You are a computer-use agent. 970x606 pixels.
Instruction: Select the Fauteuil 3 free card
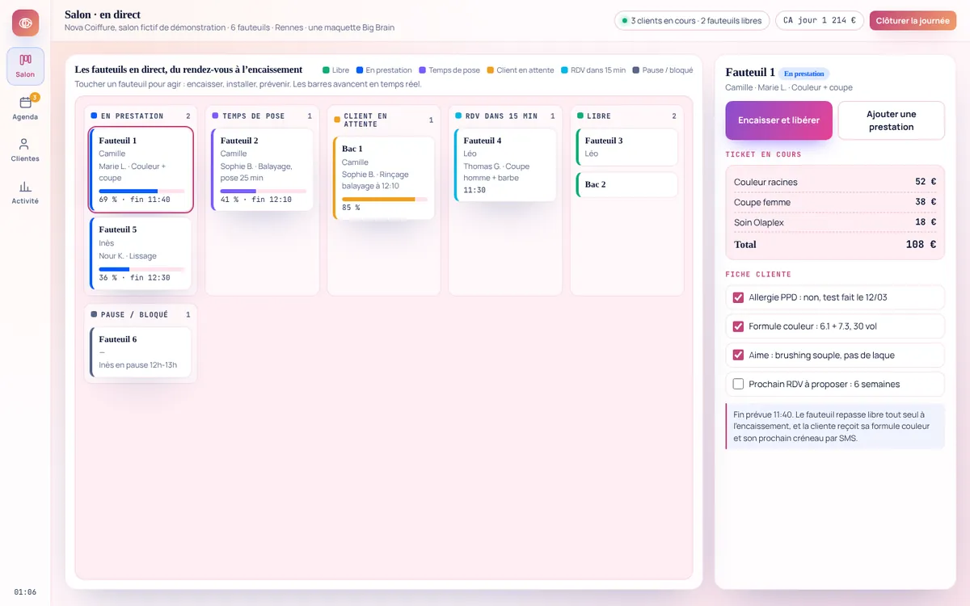point(626,146)
